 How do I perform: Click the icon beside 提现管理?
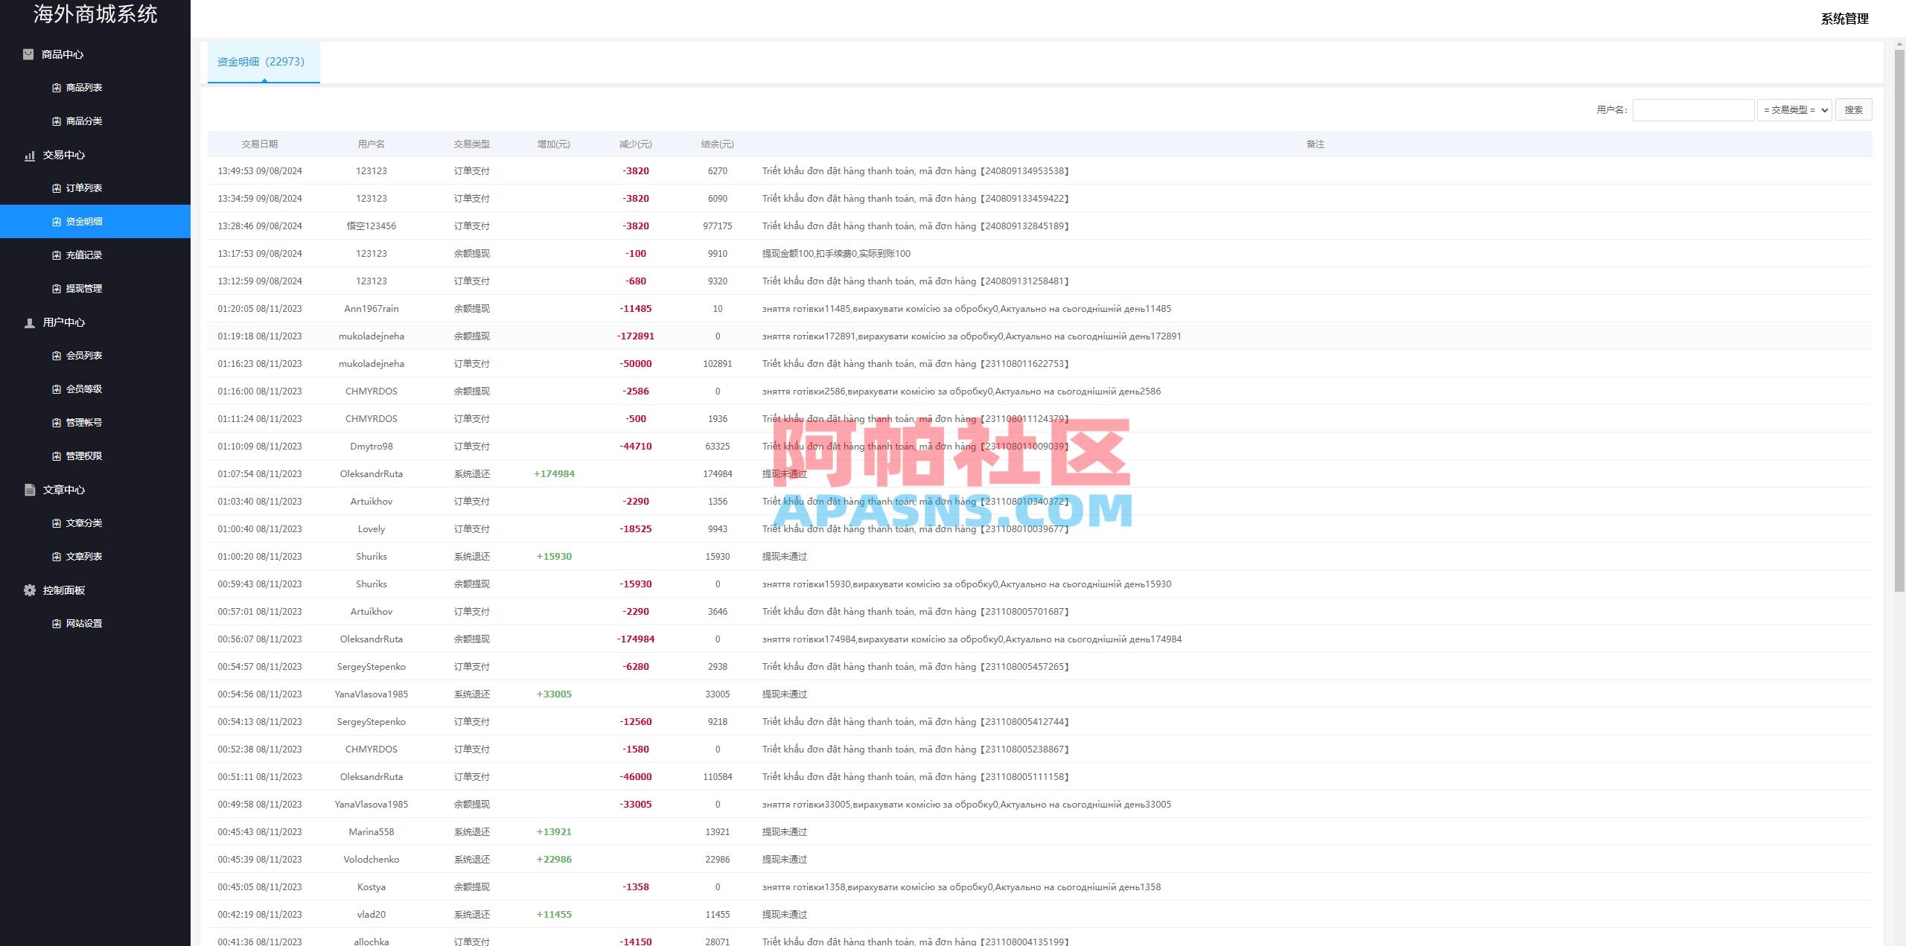56,288
